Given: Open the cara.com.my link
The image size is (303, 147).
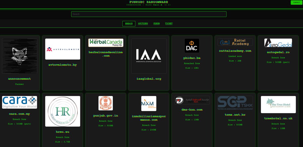Looking at the screenshot, I should click(19, 114).
